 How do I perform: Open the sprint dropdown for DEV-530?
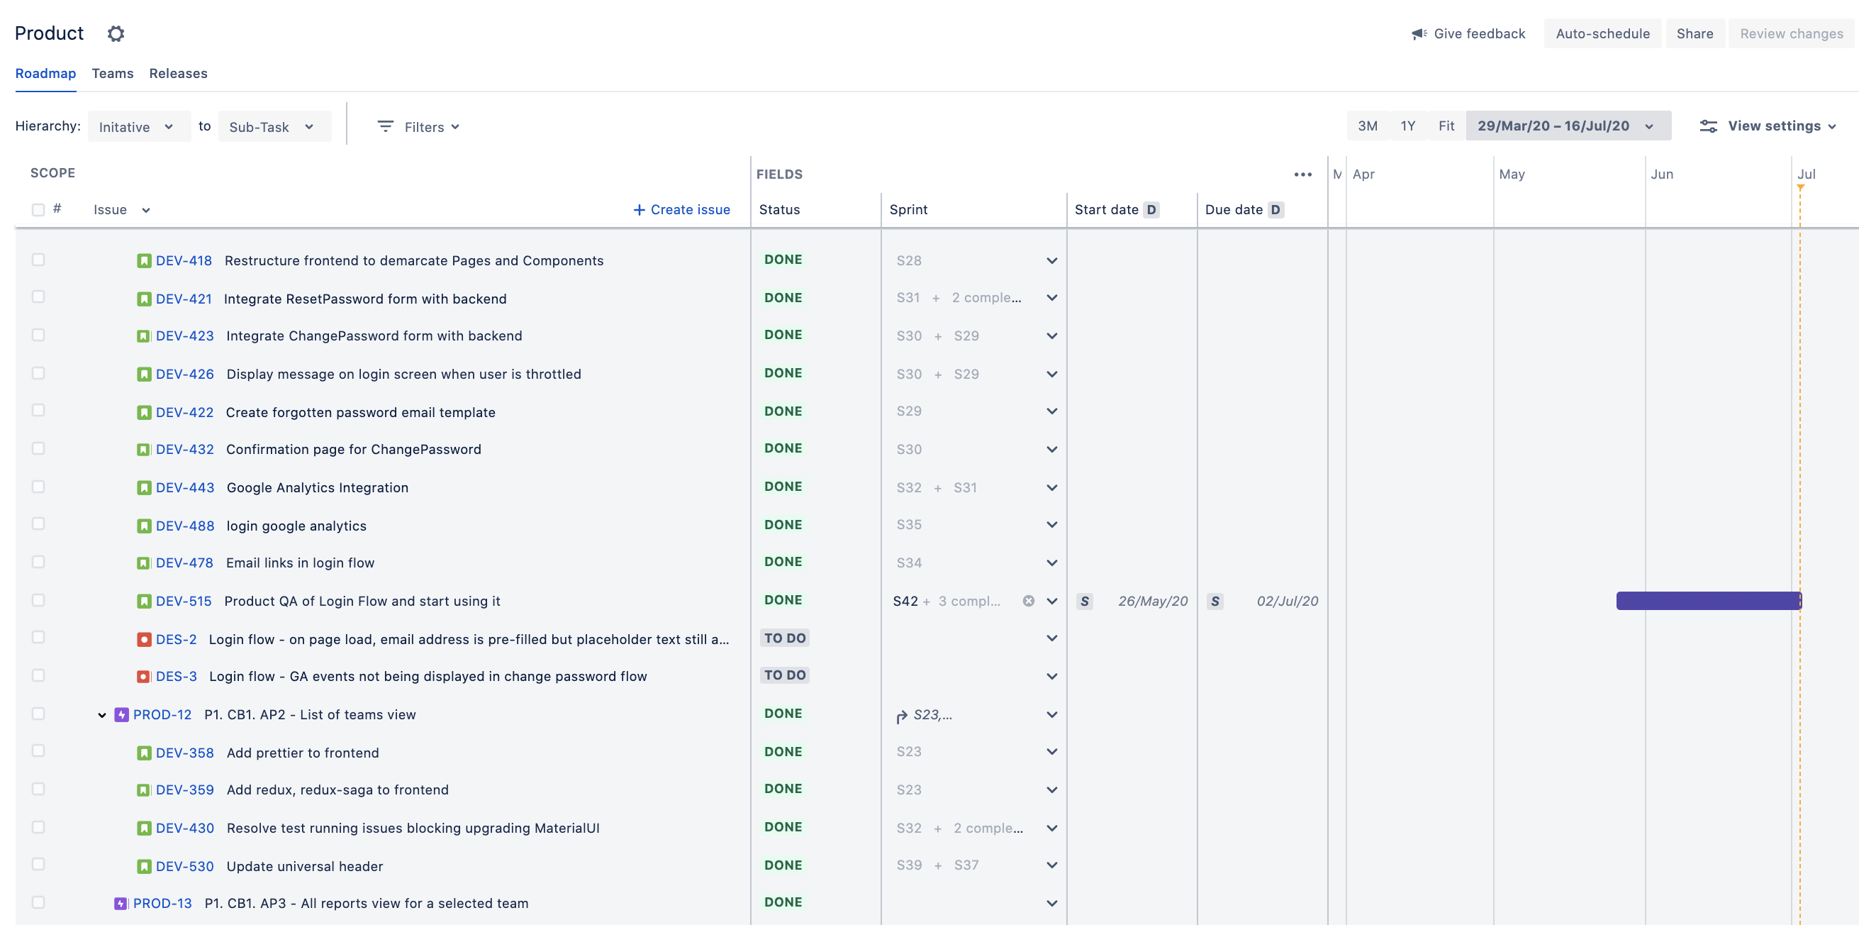[1051, 865]
